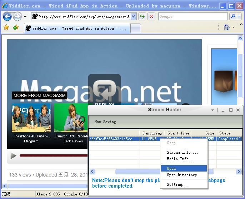Click the Alexa:2,085 status bar entry
Screen dimensions: 245x199
point(48,194)
